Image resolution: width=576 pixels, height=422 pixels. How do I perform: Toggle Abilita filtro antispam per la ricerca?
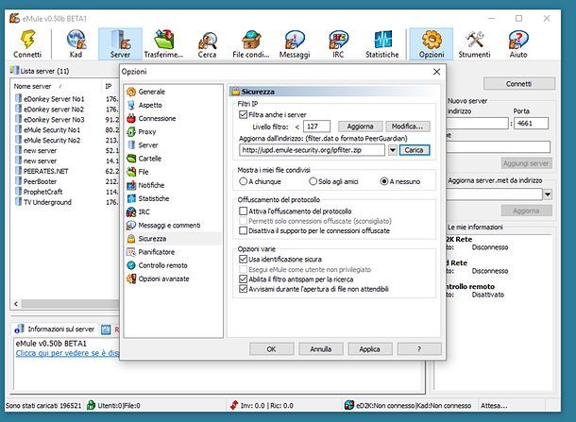(x=243, y=279)
